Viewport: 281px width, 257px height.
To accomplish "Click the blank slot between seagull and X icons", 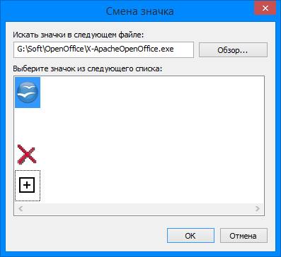I will point(28,124).
